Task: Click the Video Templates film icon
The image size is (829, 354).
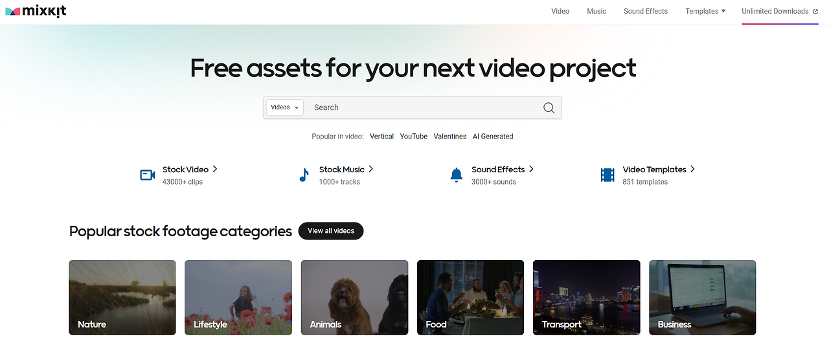Action: coord(608,175)
